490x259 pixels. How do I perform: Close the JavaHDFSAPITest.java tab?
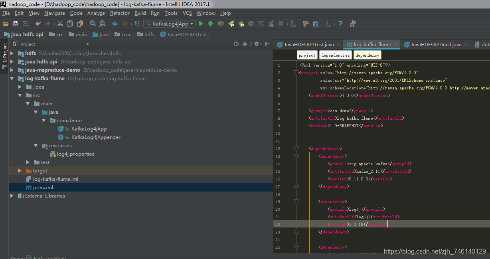click(338, 45)
